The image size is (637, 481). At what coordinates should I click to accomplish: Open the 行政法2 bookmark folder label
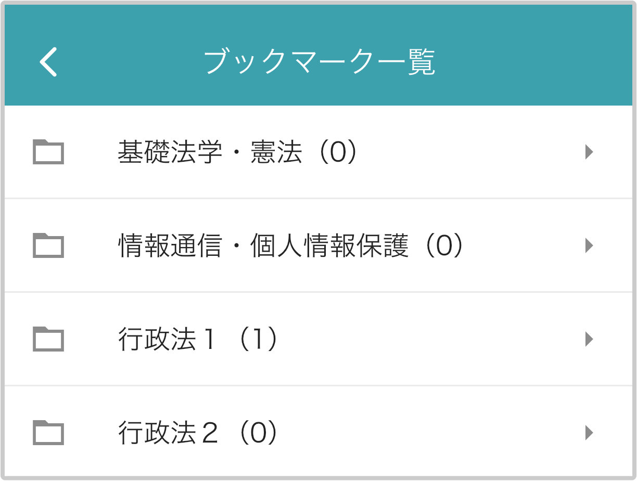pos(167,433)
